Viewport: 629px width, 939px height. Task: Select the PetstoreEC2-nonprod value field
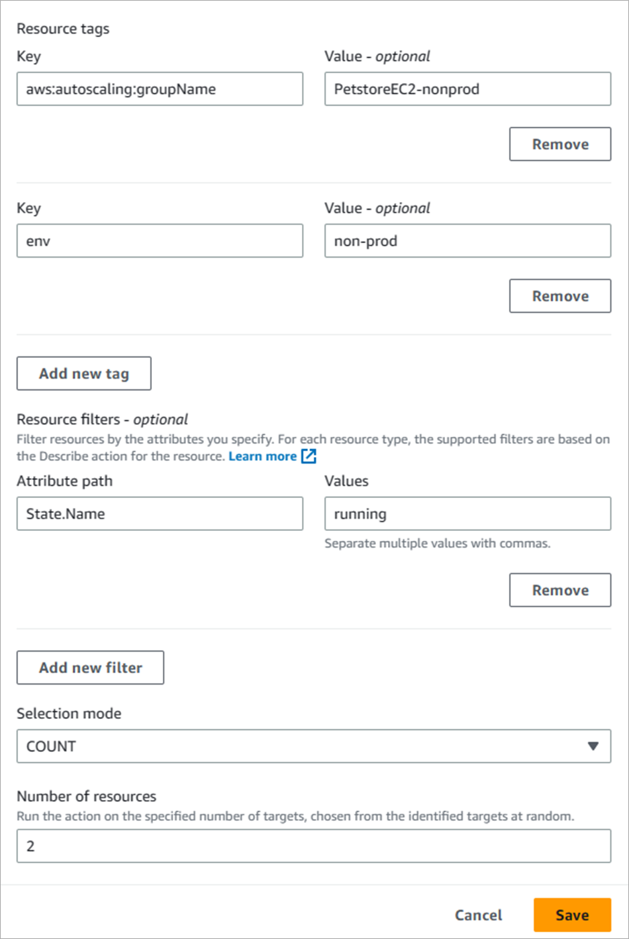pos(467,89)
